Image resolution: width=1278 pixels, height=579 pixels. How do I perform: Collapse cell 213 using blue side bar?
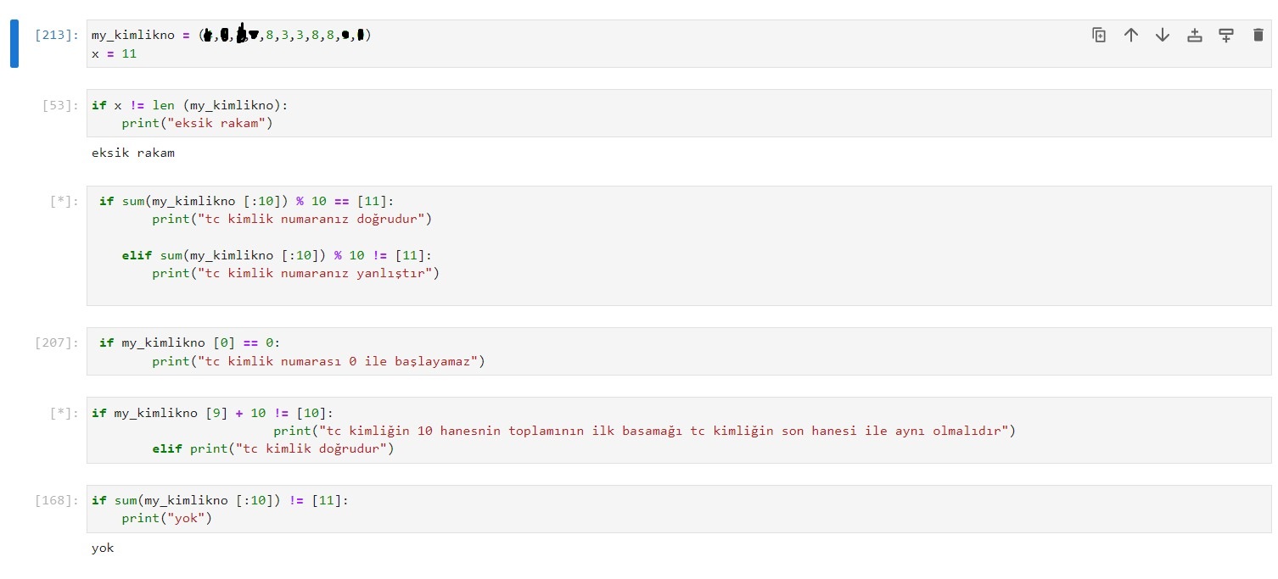(x=14, y=44)
